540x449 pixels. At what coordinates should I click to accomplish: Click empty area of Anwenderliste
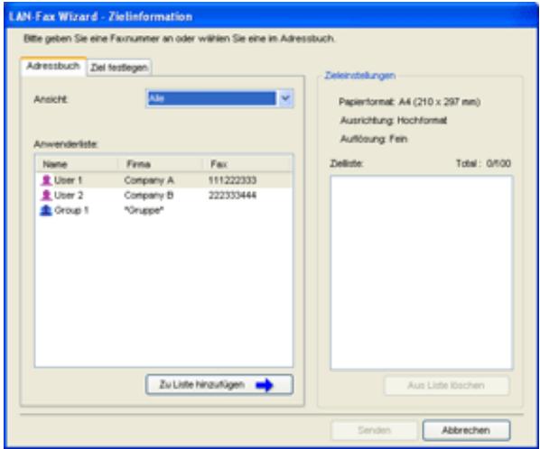[x=164, y=292]
